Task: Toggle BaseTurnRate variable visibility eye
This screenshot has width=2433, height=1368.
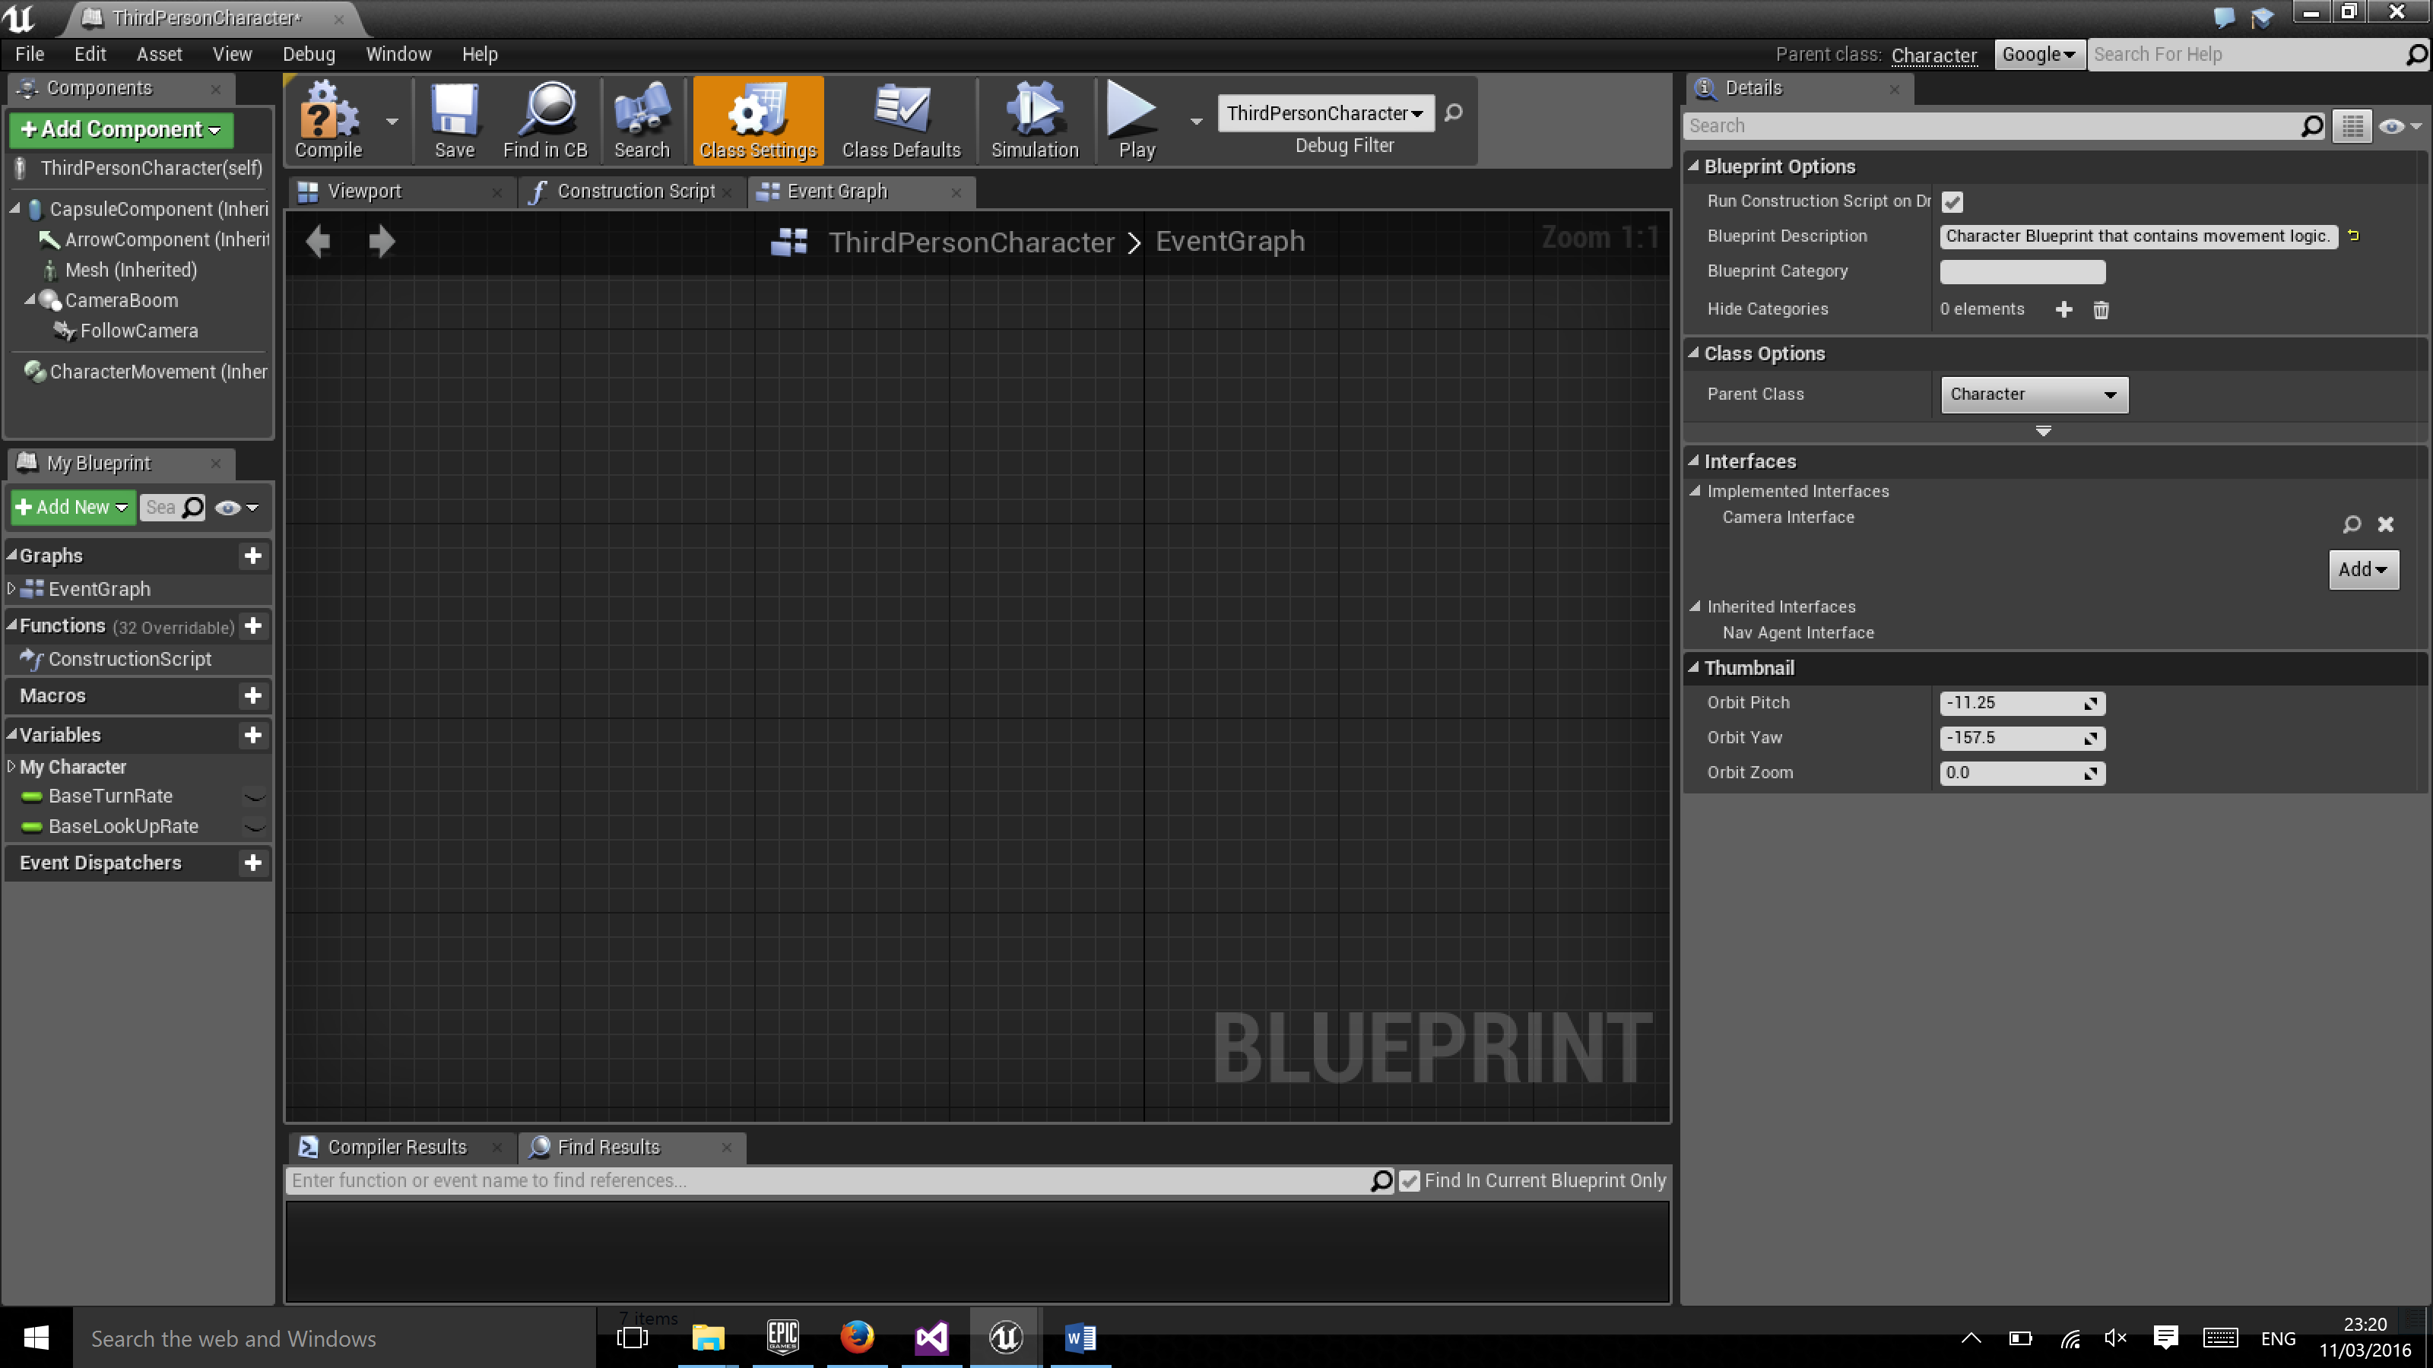Action: click(254, 796)
